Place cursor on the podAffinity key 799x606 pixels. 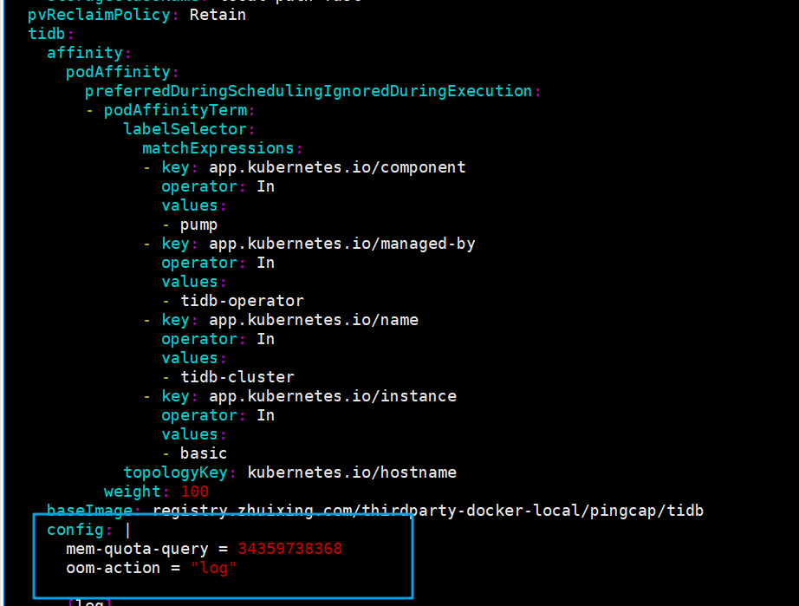118,72
